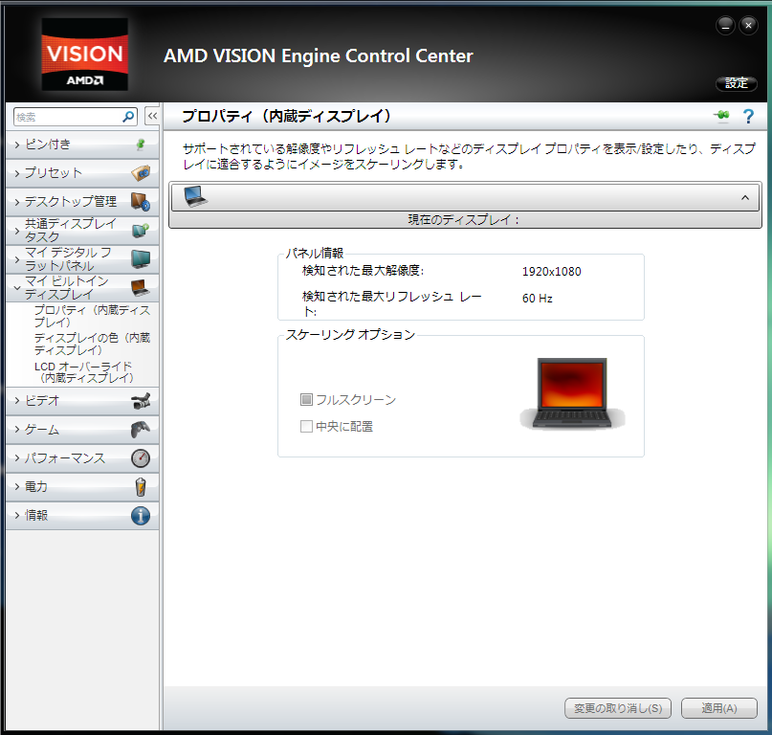
Task: Open help with question mark icon
Action: click(x=748, y=116)
